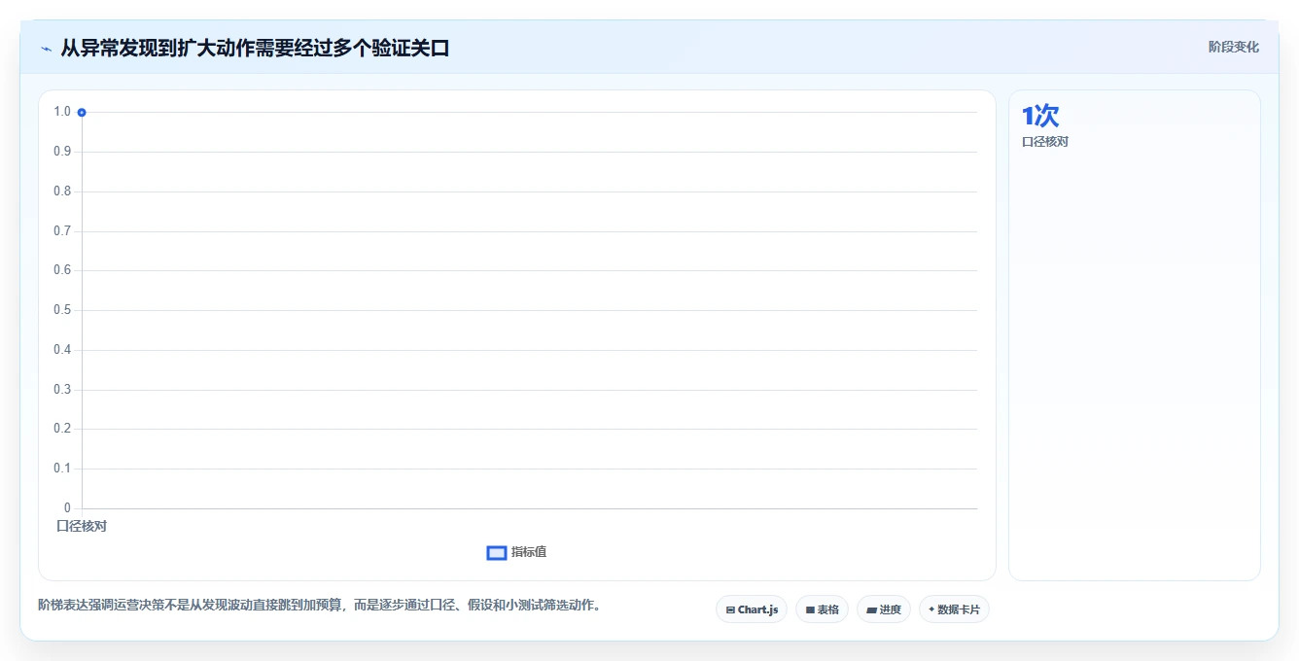Click the y-axis tick 0.9
The width and height of the screenshot is (1299, 661).
click(x=62, y=152)
